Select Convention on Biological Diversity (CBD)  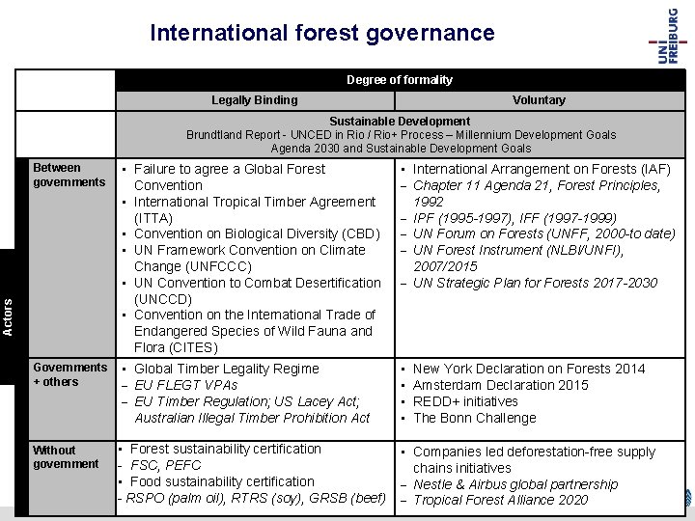coord(257,233)
